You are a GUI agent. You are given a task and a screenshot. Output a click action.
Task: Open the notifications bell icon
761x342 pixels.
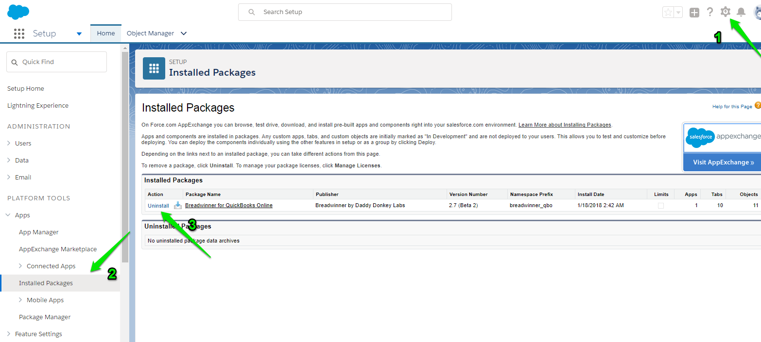(741, 12)
